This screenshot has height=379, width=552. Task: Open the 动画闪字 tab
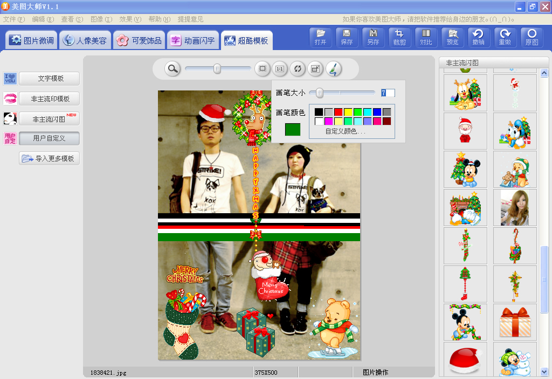(x=193, y=40)
